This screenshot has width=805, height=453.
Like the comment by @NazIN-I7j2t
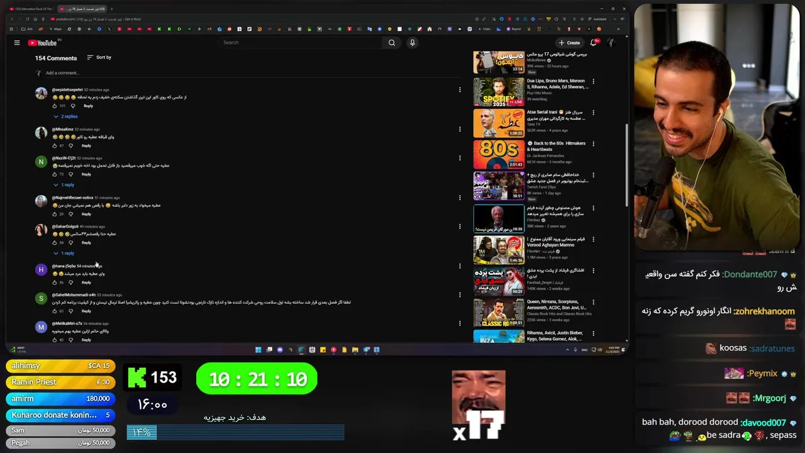[55, 174]
